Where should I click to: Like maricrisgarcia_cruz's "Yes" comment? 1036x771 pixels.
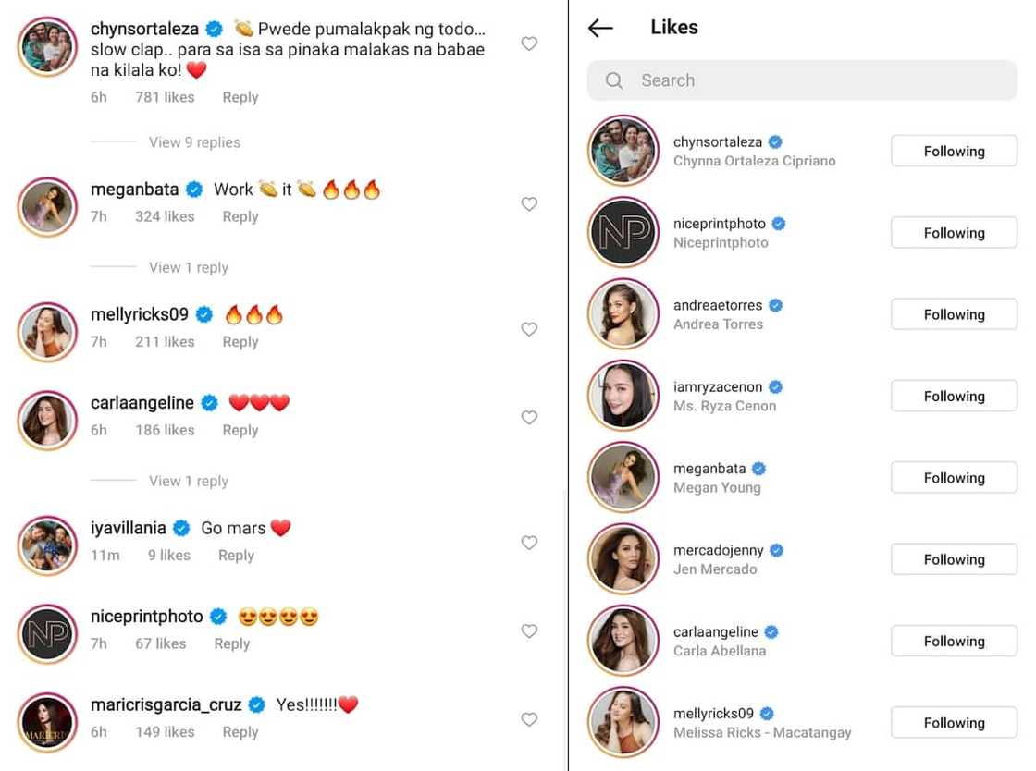tap(529, 719)
